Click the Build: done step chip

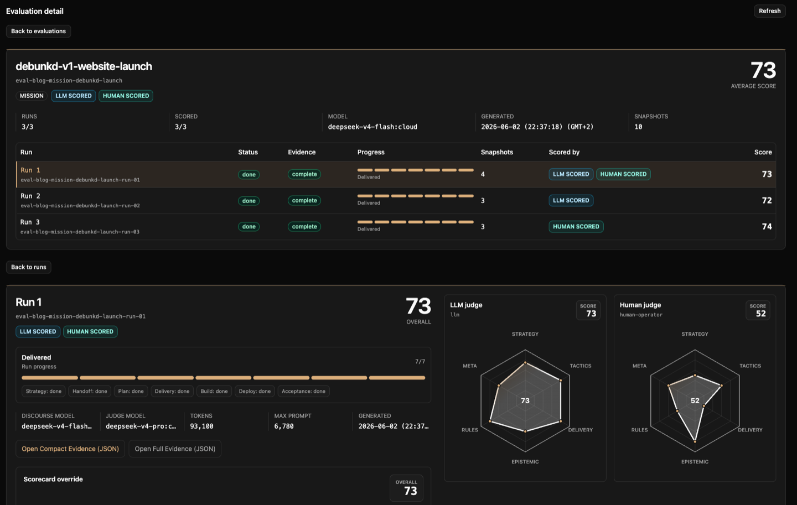click(x=214, y=391)
